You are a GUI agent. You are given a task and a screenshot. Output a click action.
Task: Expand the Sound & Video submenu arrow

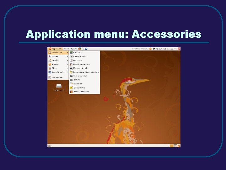click(67, 72)
